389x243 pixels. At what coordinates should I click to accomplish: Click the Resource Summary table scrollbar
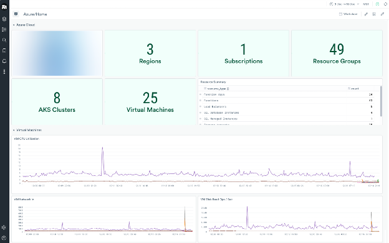click(x=381, y=101)
